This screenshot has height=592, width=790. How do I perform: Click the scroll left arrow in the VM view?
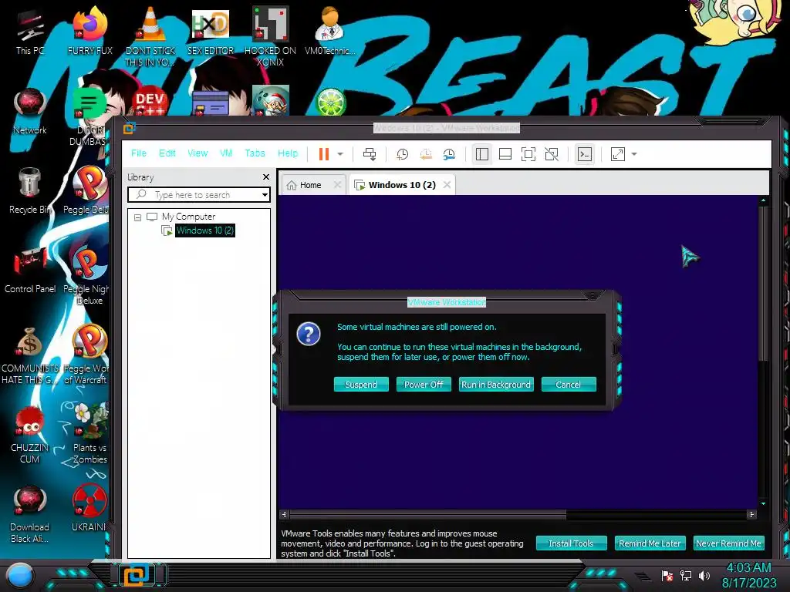pos(284,514)
